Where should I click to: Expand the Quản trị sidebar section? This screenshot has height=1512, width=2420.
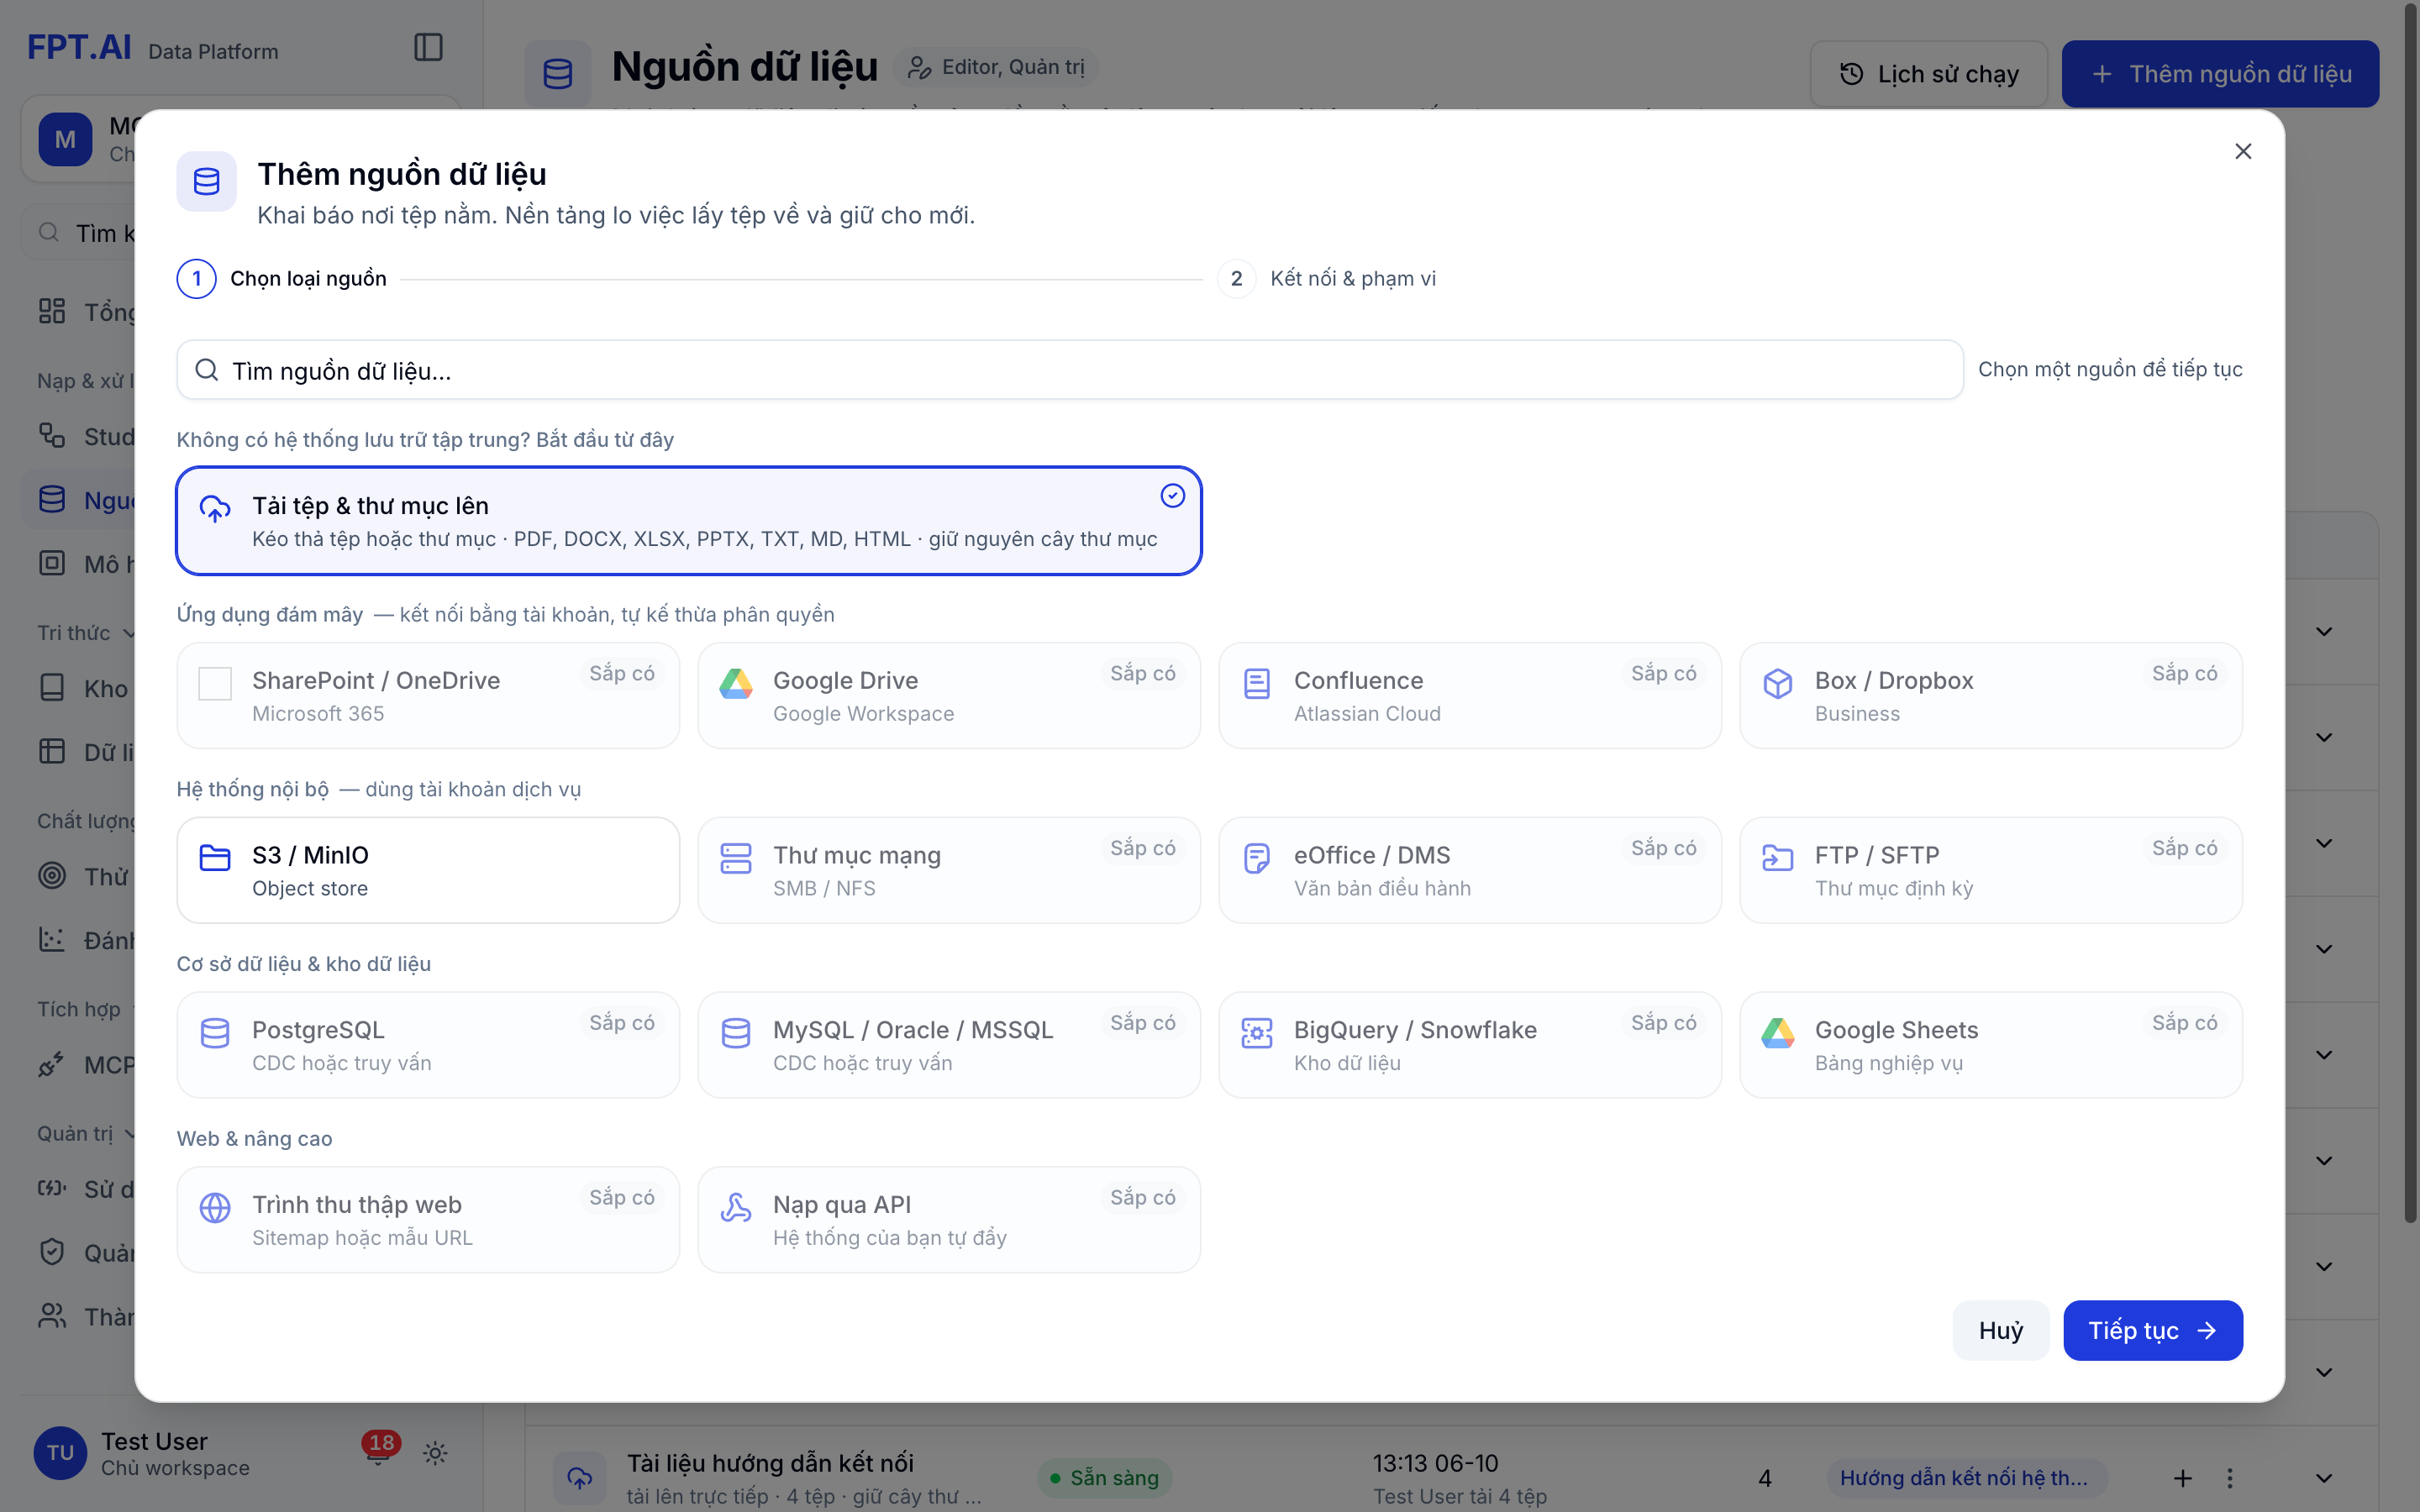tap(86, 1133)
